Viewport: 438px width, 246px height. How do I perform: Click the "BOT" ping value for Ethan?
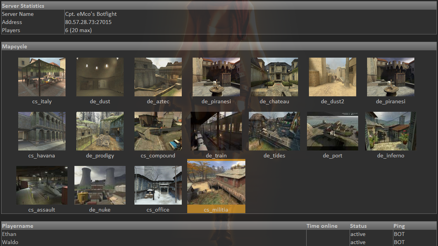click(399, 234)
